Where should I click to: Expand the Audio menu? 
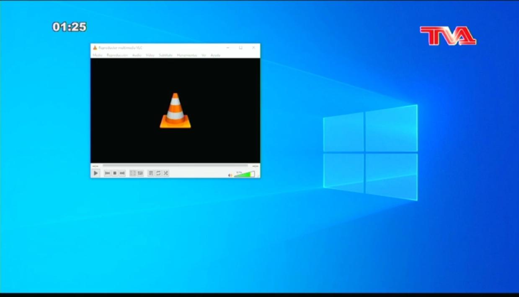(x=137, y=55)
